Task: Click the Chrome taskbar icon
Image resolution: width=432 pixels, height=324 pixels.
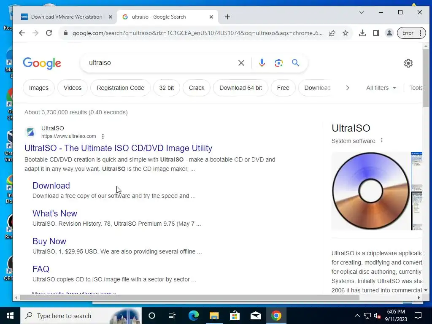Action: [276, 316]
